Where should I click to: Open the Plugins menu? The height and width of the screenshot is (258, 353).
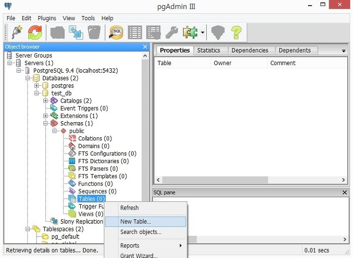pos(47,18)
